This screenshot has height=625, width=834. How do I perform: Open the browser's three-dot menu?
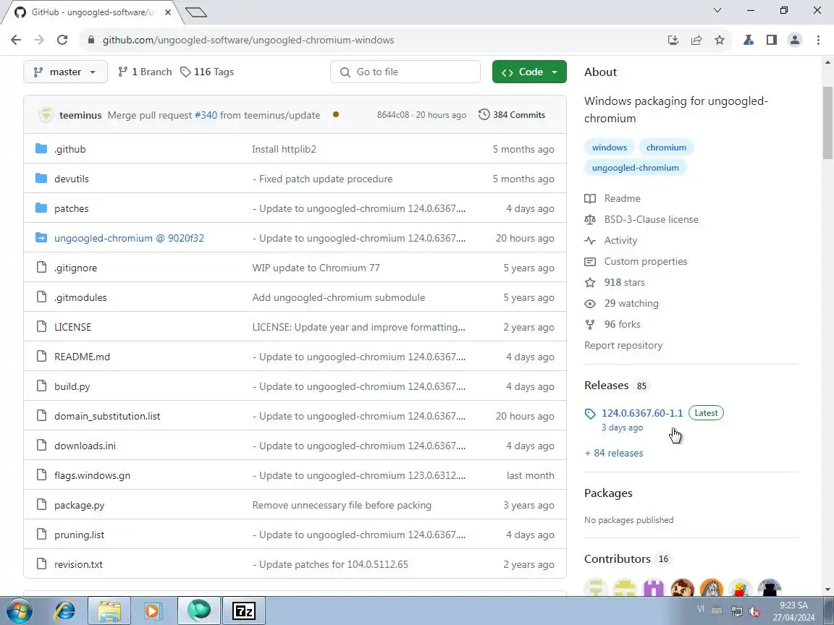click(818, 40)
